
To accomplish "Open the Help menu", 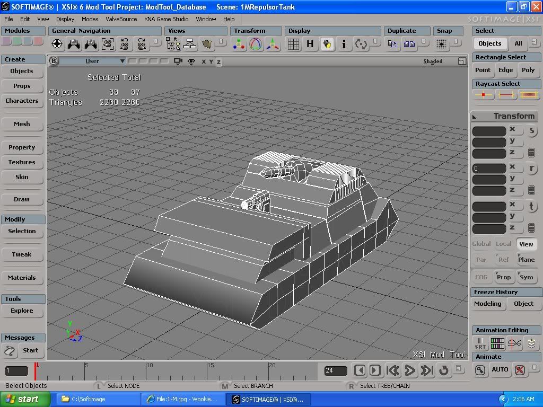I will tap(229, 19).
